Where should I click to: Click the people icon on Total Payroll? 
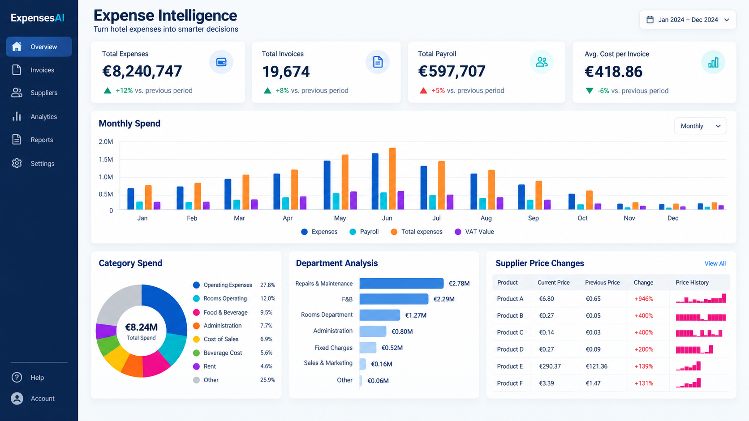tap(542, 62)
